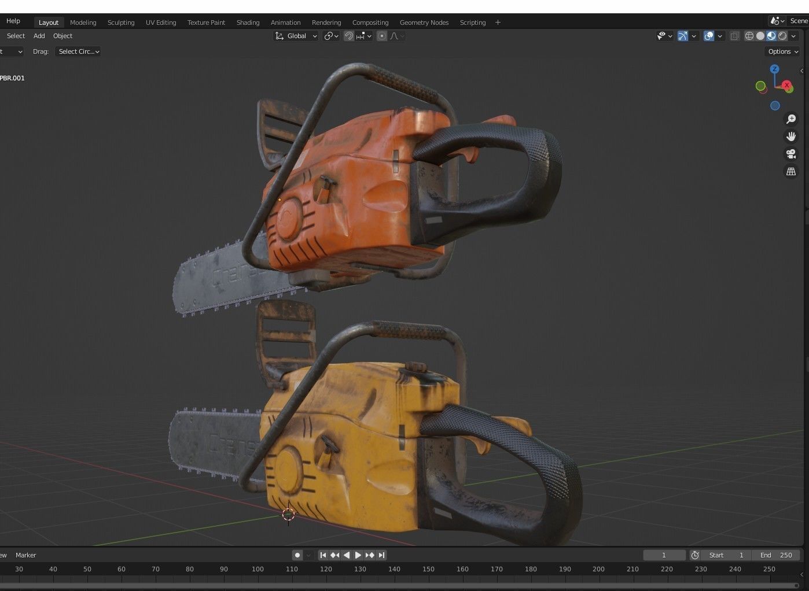Toggle the camera view icon
Image resolution: width=809 pixels, height=591 pixels.
click(x=790, y=154)
